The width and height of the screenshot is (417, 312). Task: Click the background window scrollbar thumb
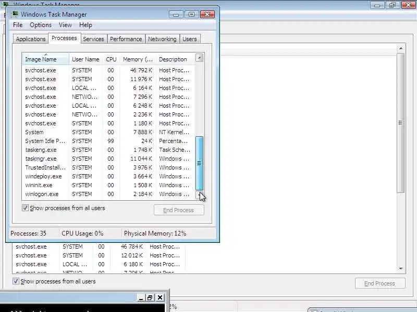tap(400, 123)
